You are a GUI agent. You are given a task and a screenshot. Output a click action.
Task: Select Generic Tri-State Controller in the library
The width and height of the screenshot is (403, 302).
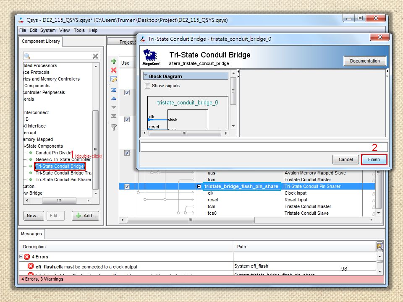click(63, 159)
